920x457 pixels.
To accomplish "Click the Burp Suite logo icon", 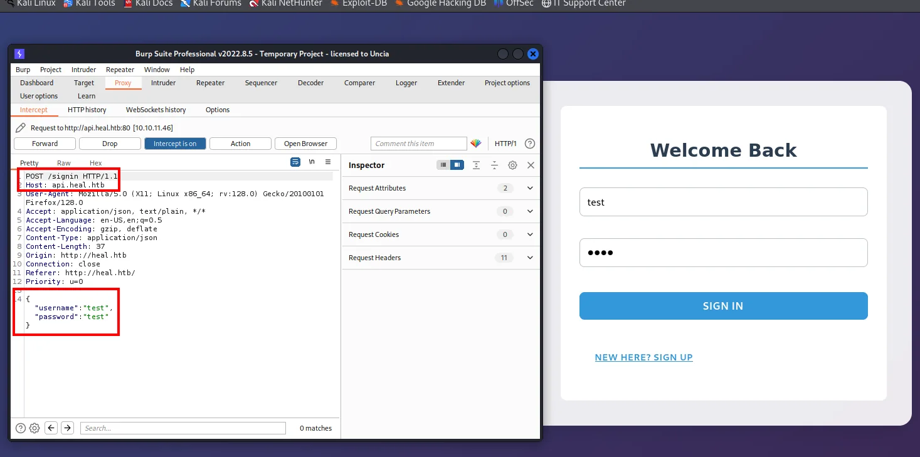I will click(19, 54).
